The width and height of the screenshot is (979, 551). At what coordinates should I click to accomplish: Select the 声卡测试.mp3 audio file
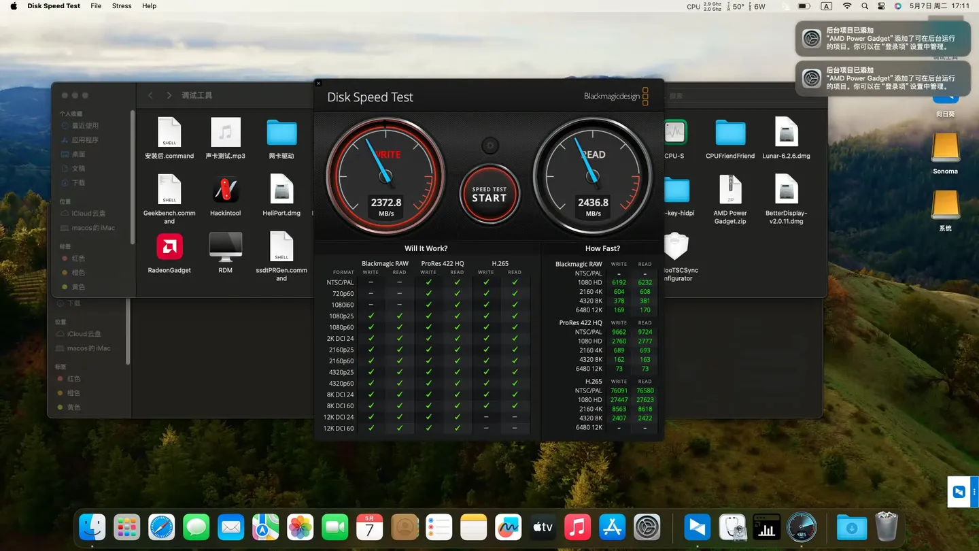225,133
